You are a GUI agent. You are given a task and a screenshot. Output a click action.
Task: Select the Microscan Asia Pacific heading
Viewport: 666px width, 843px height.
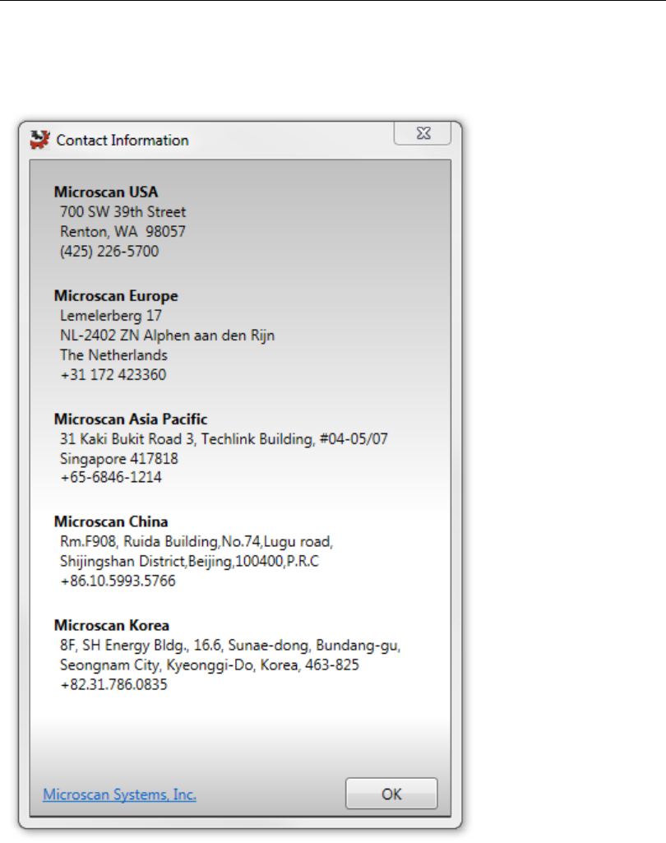tap(131, 419)
